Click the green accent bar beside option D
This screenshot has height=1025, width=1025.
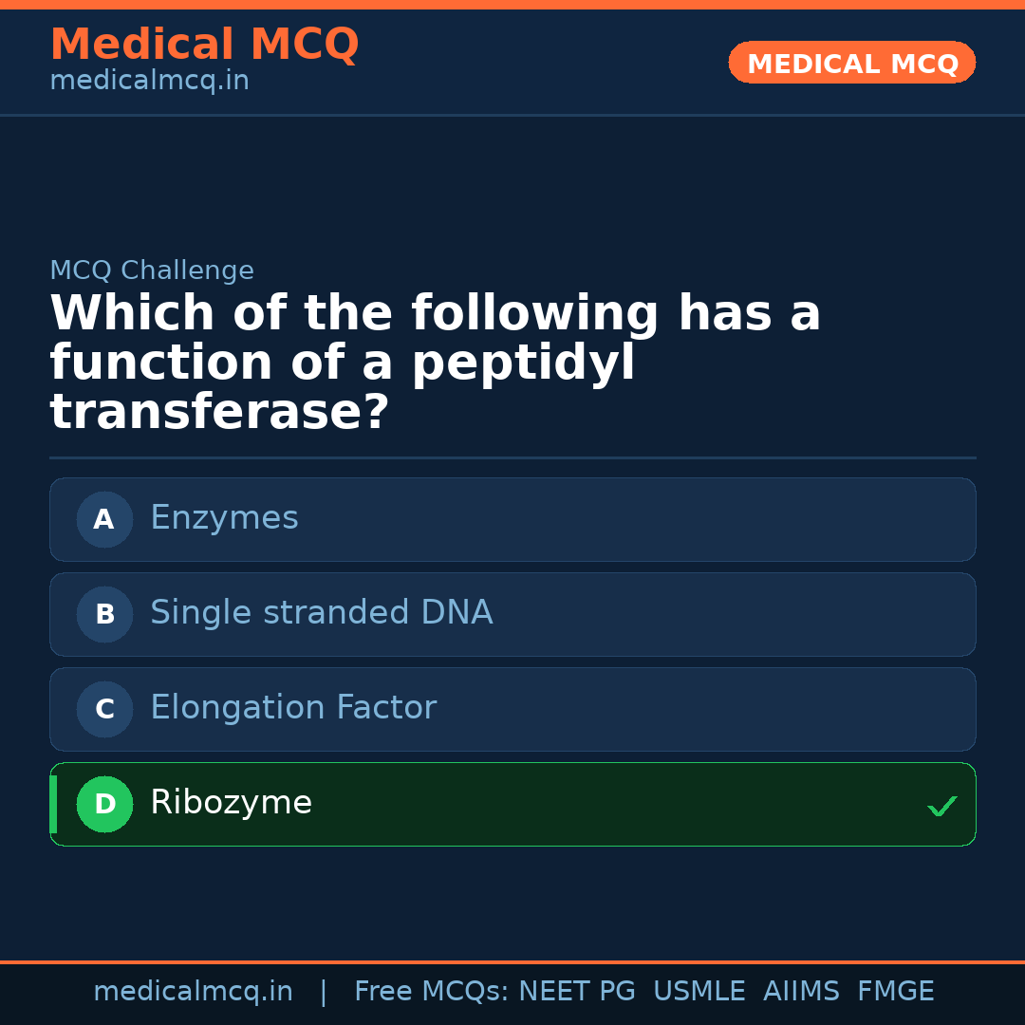52,804
